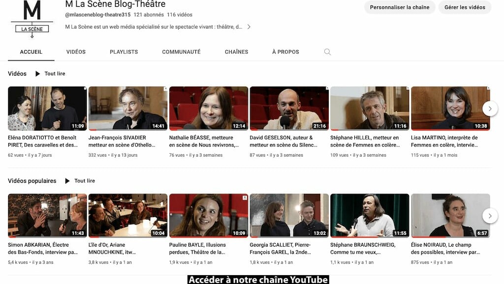Show next videos in the Vidéos row
504x284 pixels.
point(490,109)
